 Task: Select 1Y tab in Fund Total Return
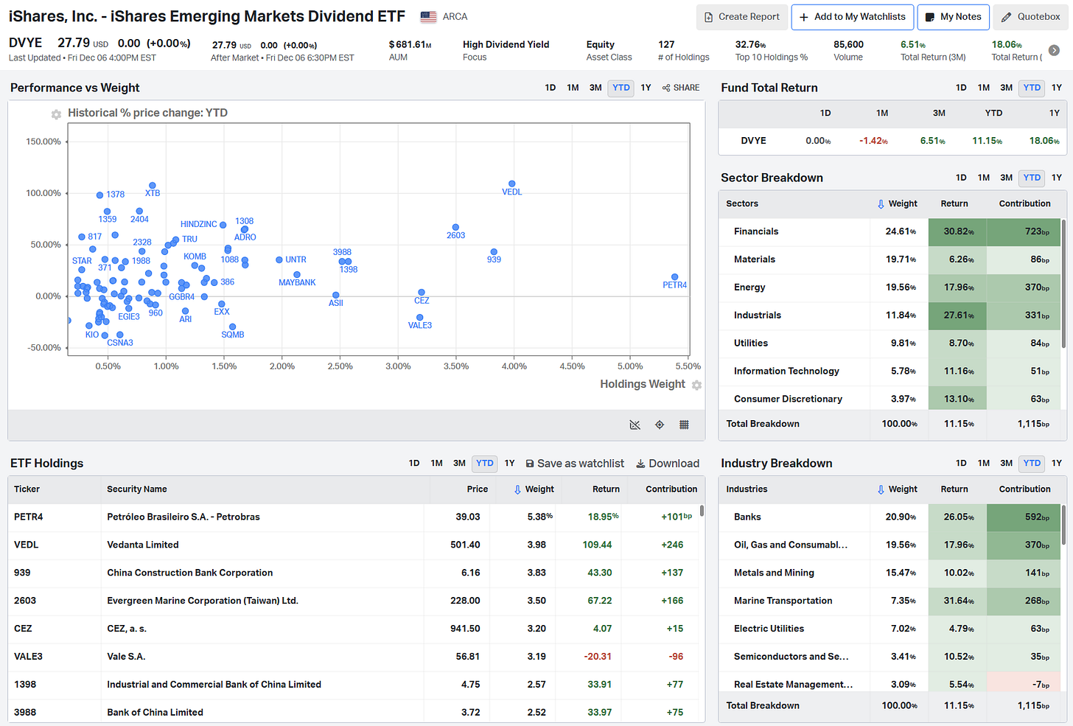tap(1057, 88)
